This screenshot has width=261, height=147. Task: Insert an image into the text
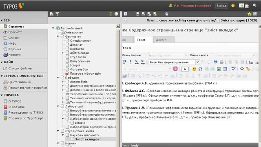click(x=219, y=69)
